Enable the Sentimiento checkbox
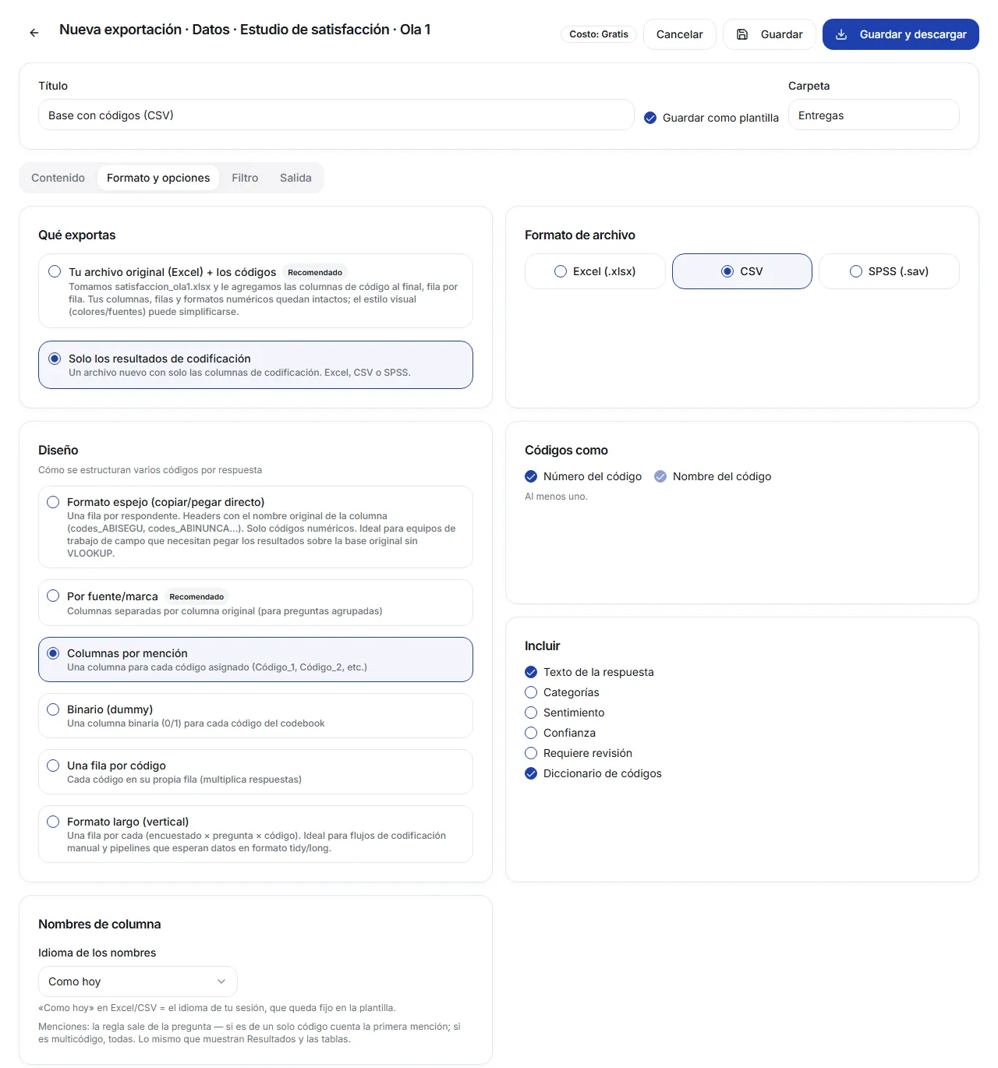 [531, 713]
